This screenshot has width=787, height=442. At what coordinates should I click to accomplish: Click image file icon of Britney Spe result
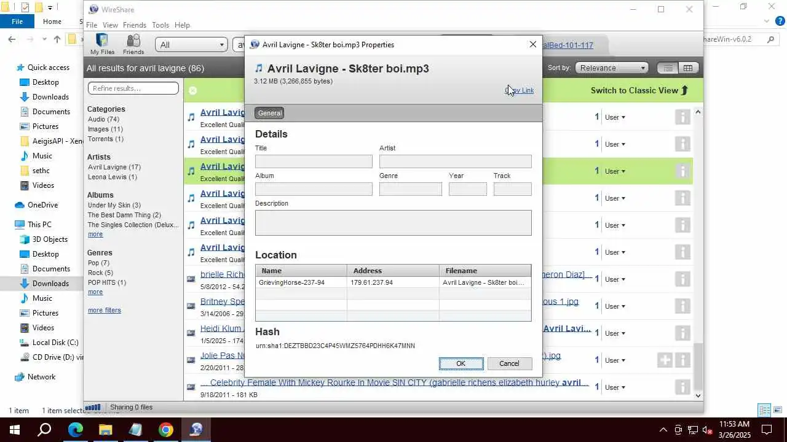pos(191,306)
